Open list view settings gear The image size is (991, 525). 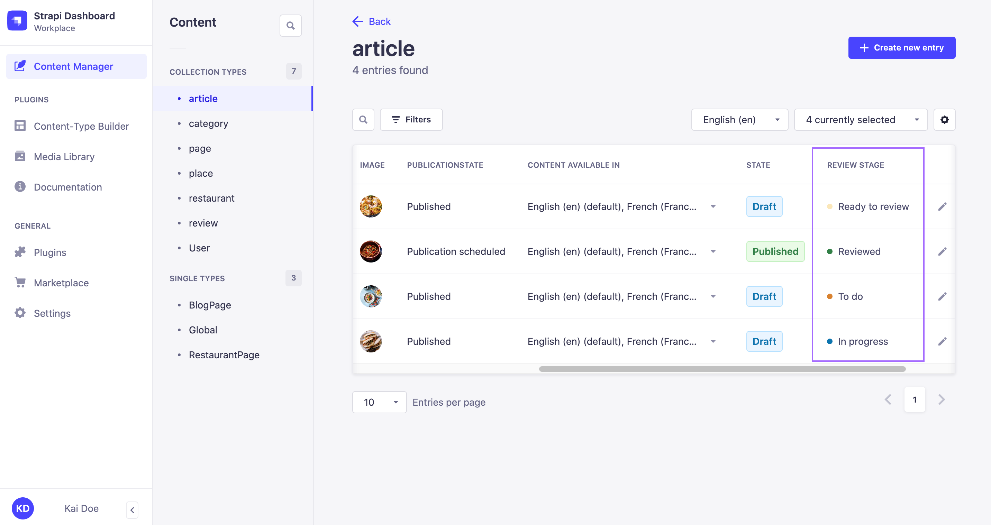pyautogui.click(x=944, y=120)
